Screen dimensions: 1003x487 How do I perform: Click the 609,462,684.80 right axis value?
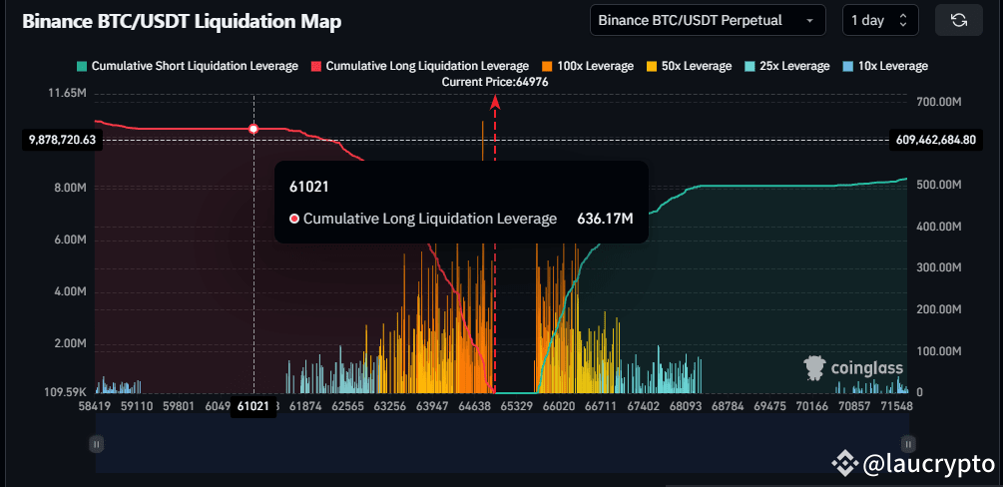936,140
